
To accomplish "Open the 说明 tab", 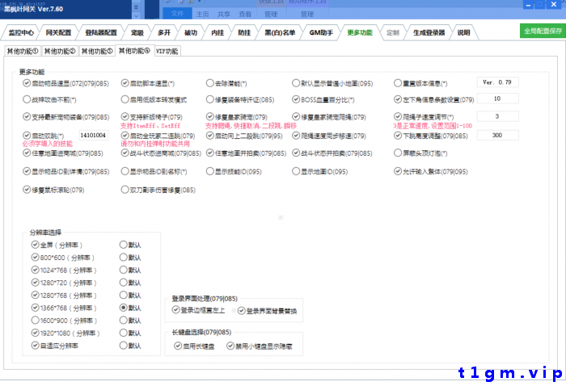I will coord(464,33).
